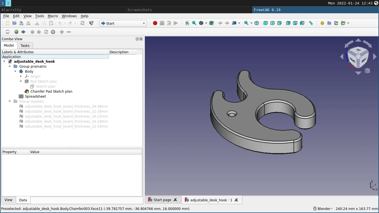379x213 pixels.
Task: Toggle floating state of Combo View
Action: point(137,39)
